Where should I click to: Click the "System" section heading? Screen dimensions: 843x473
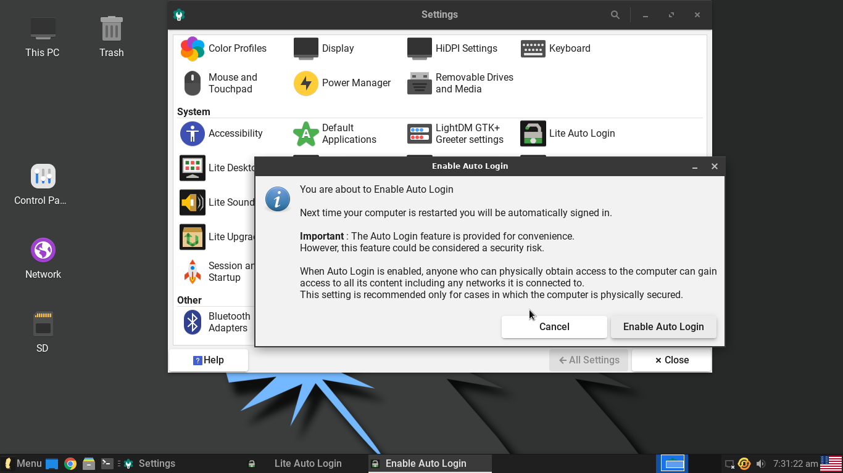coord(194,112)
